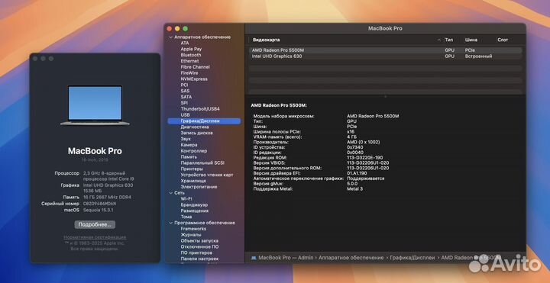Click the Подробнее... button

tap(95, 225)
